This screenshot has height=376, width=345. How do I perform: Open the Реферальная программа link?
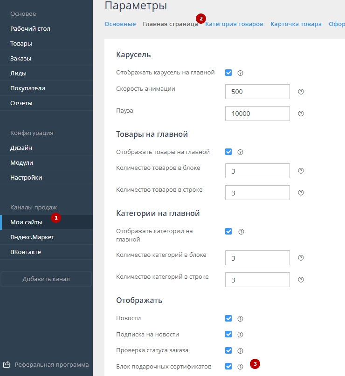[x=52, y=364]
